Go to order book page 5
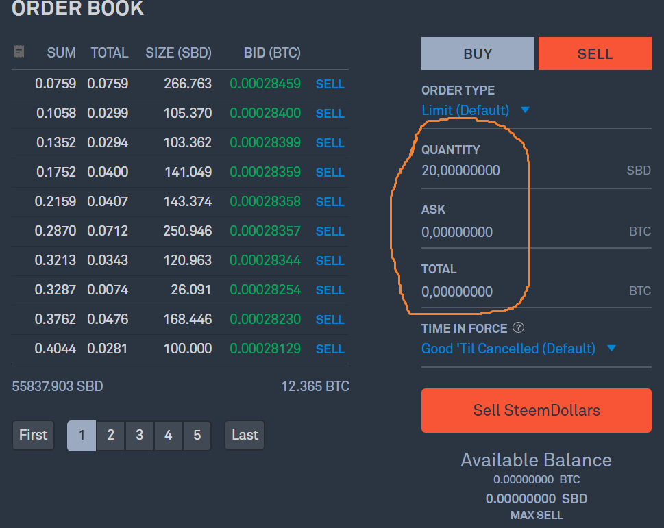Image resolution: width=664 pixels, height=528 pixels. click(197, 436)
